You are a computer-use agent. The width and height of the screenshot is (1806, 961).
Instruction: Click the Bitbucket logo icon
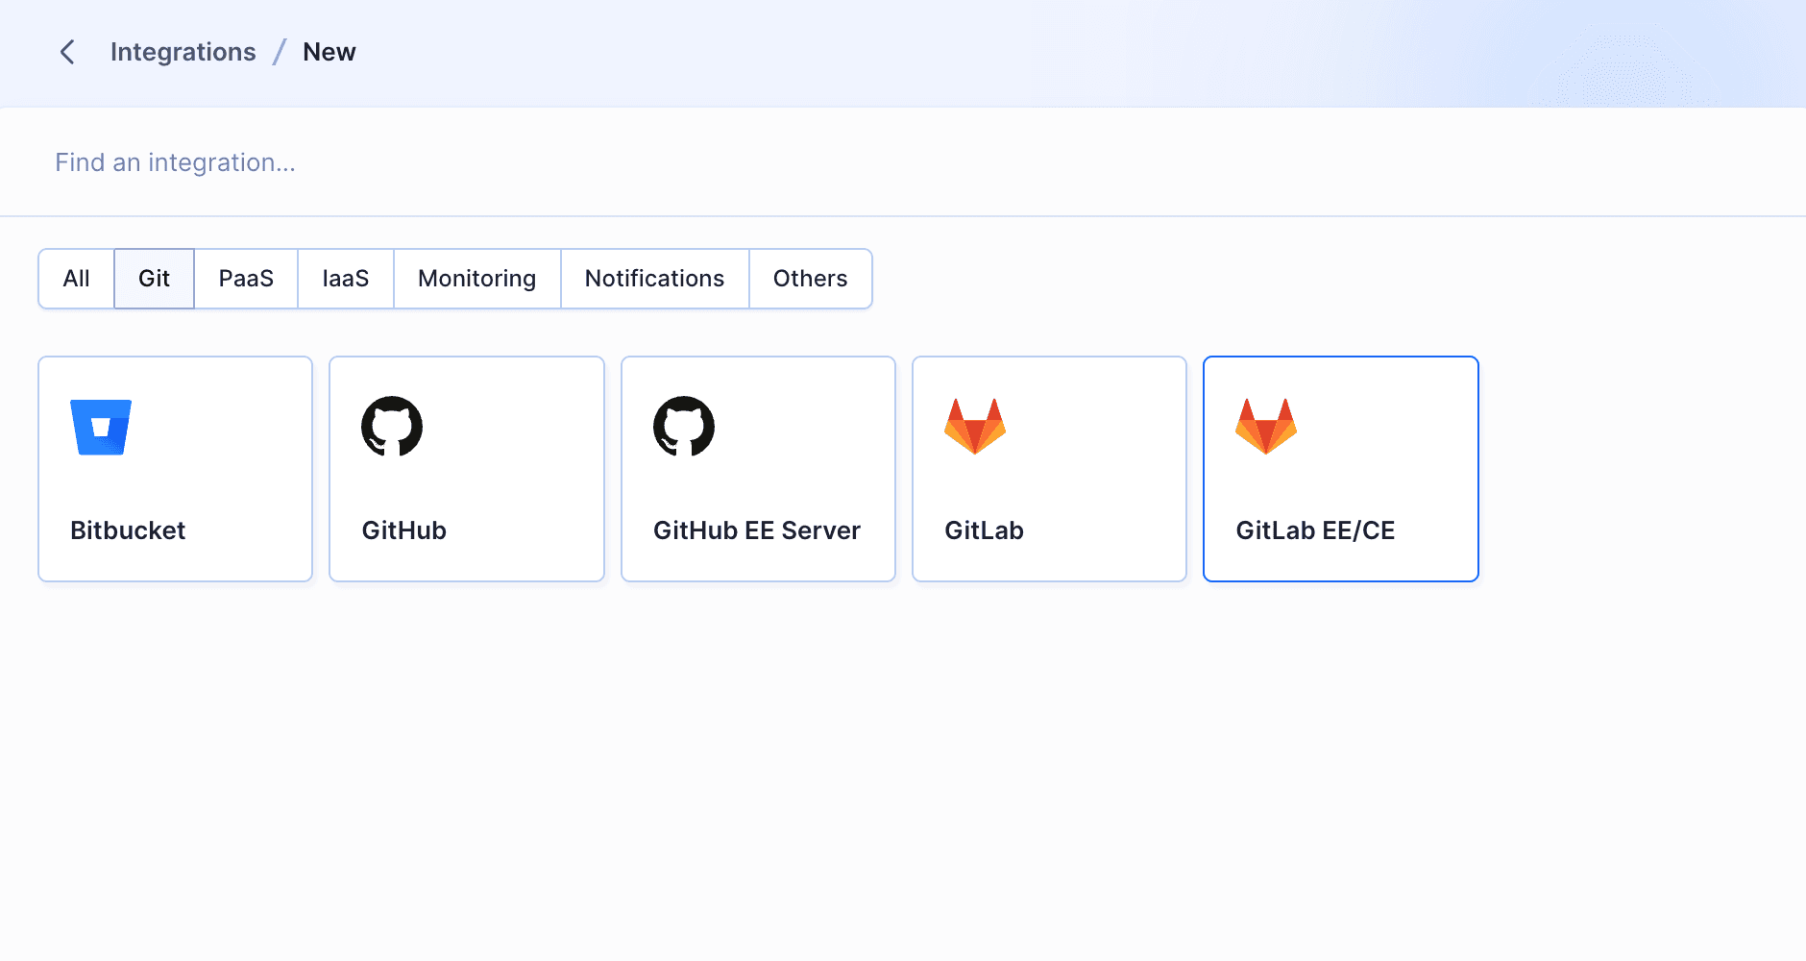pos(101,427)
